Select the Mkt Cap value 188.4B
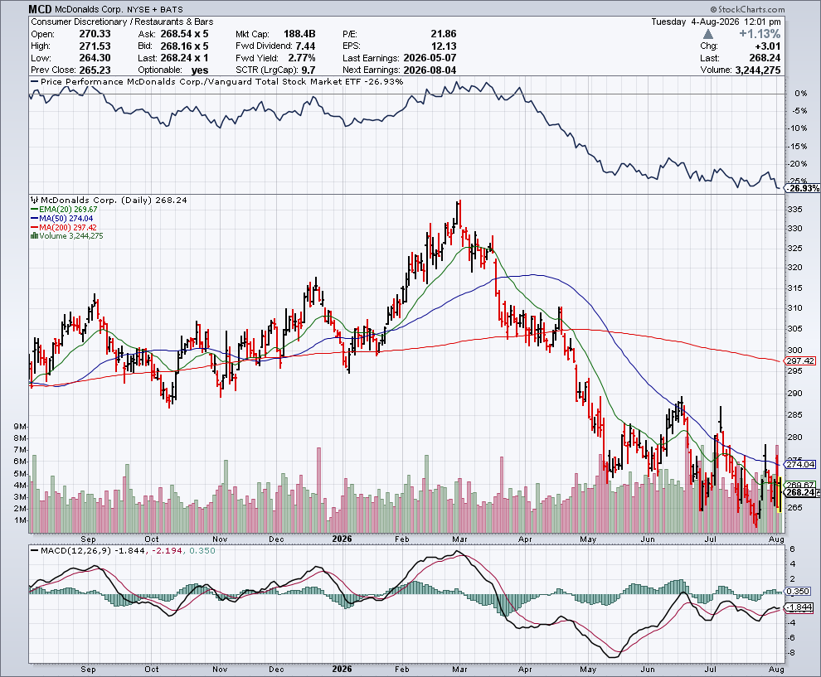This screenshot has width=821, height=677. tap(299, 34)
